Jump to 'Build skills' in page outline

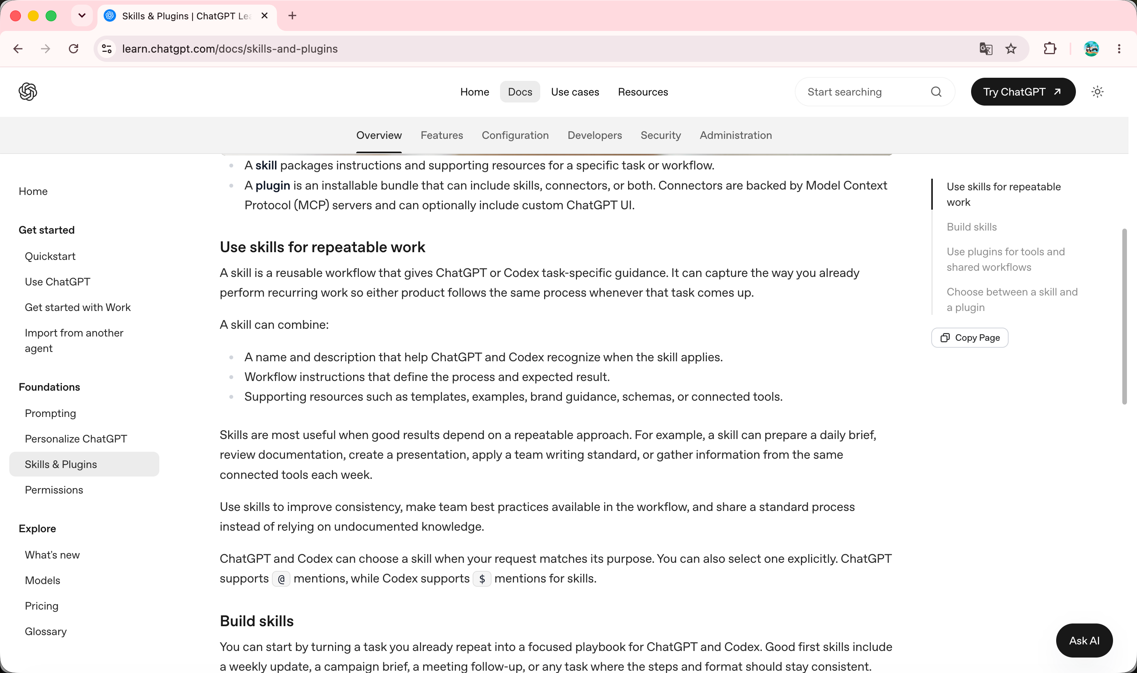(x=971, y=227)
